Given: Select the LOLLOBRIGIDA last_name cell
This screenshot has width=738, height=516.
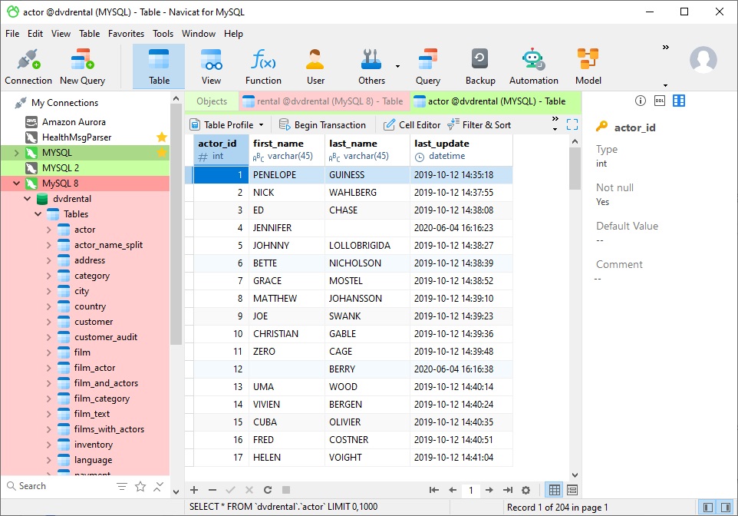Looking at the screenshot, I should pyautogui.click(x=367, y=246).
